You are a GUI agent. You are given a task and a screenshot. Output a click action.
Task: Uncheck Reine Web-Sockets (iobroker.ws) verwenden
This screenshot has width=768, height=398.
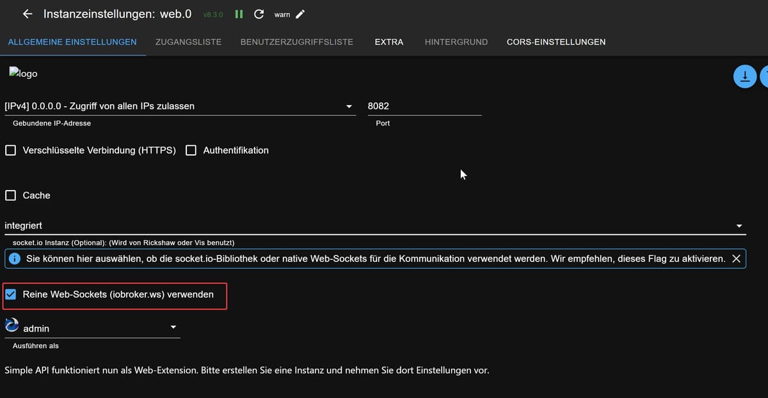11,294
